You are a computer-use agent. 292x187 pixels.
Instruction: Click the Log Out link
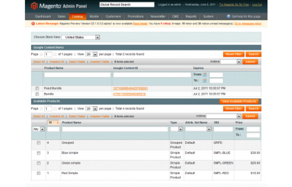click(x=257, y=5)
